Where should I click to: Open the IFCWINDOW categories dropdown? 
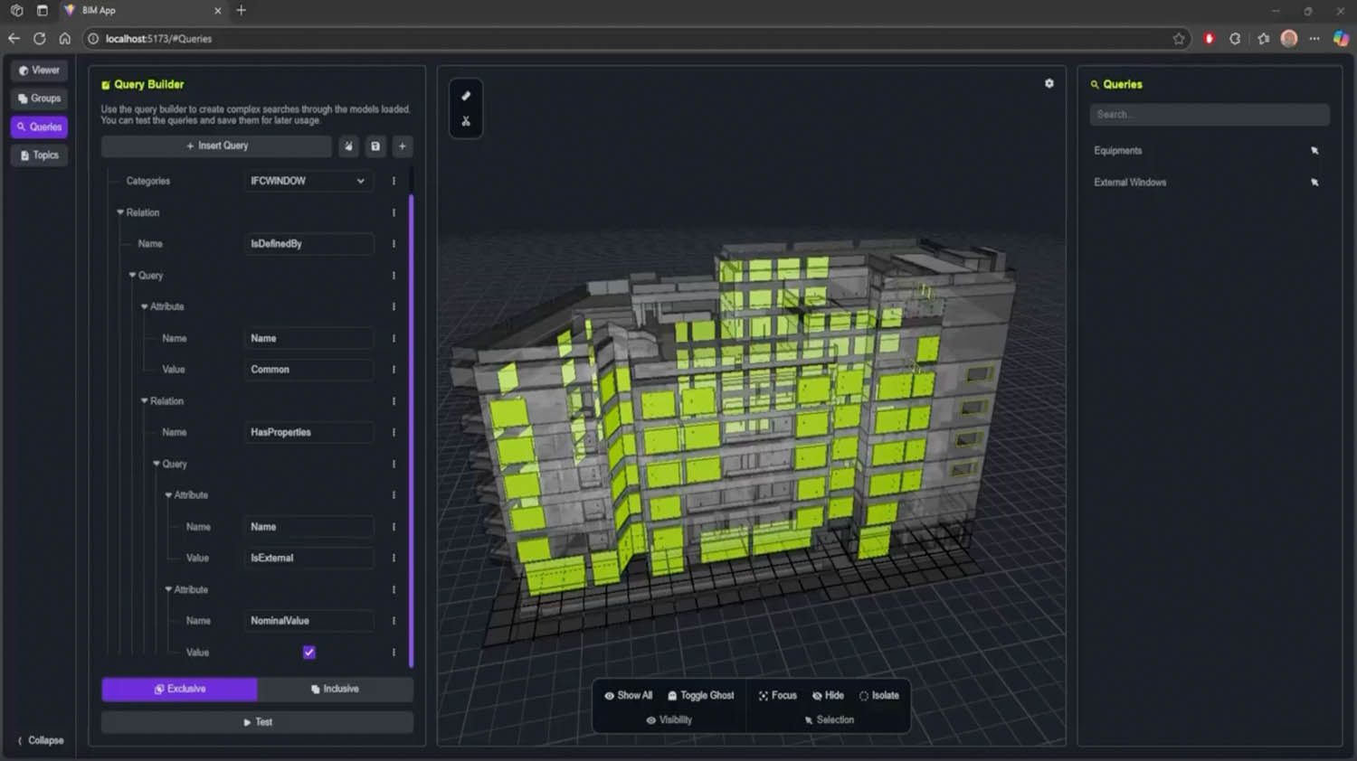(308, 181)
